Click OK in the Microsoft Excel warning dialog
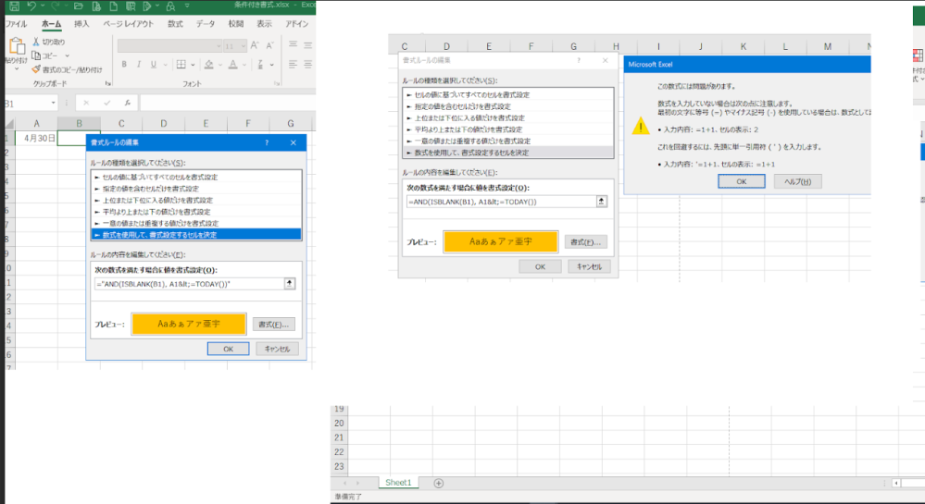 (x=742, y=181)
